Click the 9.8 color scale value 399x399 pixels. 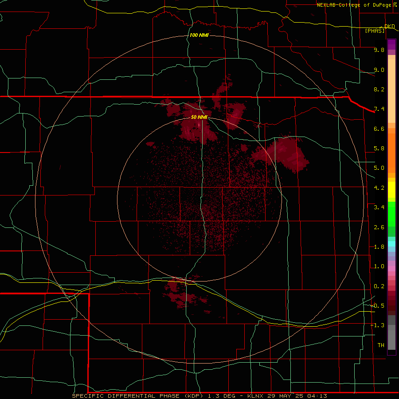tap(379, 50)
